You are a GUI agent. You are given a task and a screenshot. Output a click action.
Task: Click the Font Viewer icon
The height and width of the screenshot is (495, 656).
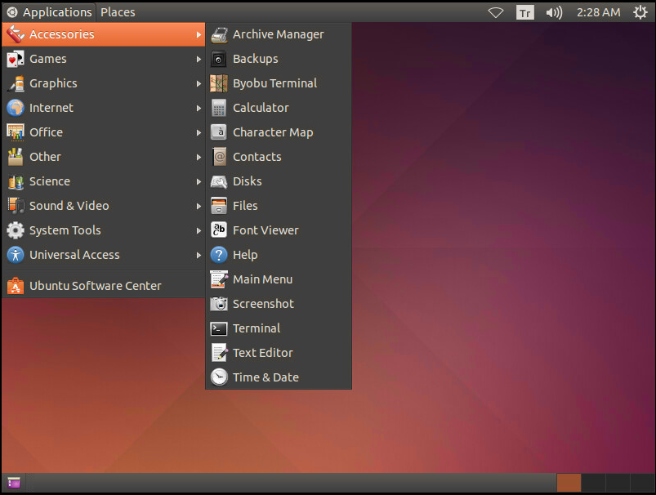pyautogui.click(x=219, y=230)
